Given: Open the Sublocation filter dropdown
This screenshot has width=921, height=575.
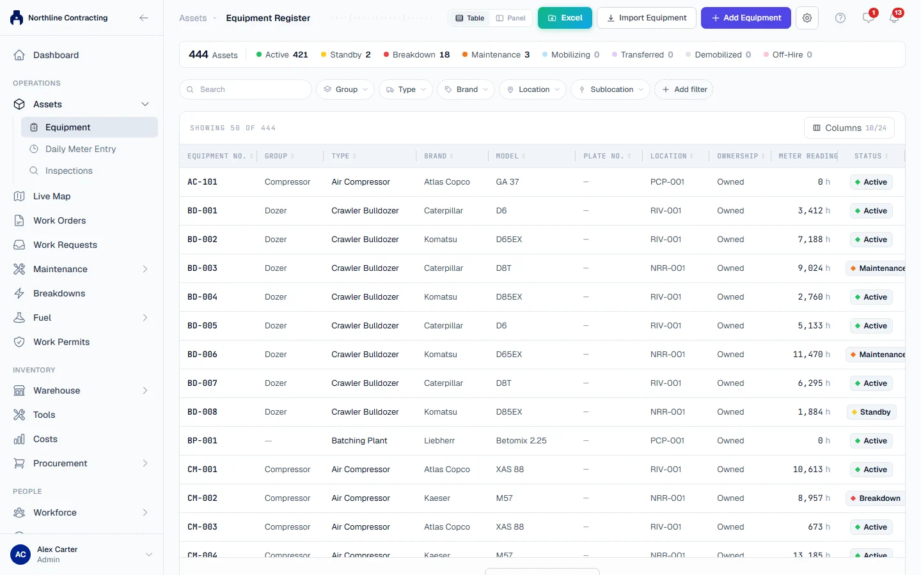Looking at the screenshot, I should click(x=611, y=89).
